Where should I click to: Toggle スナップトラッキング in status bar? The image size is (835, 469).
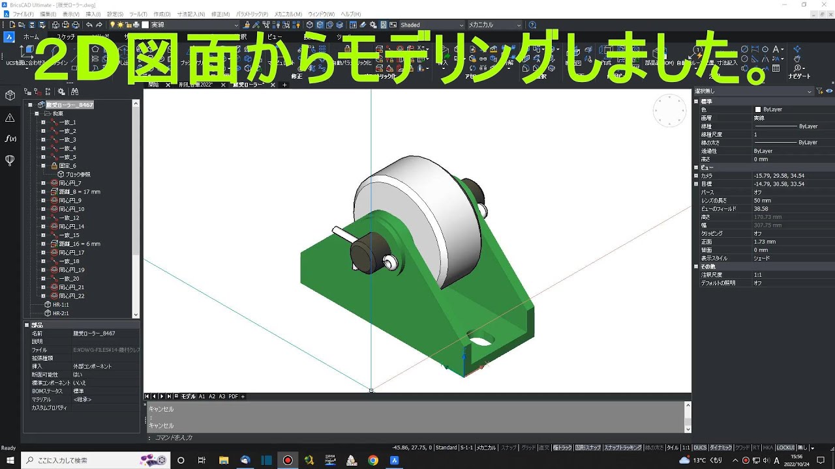623,448
